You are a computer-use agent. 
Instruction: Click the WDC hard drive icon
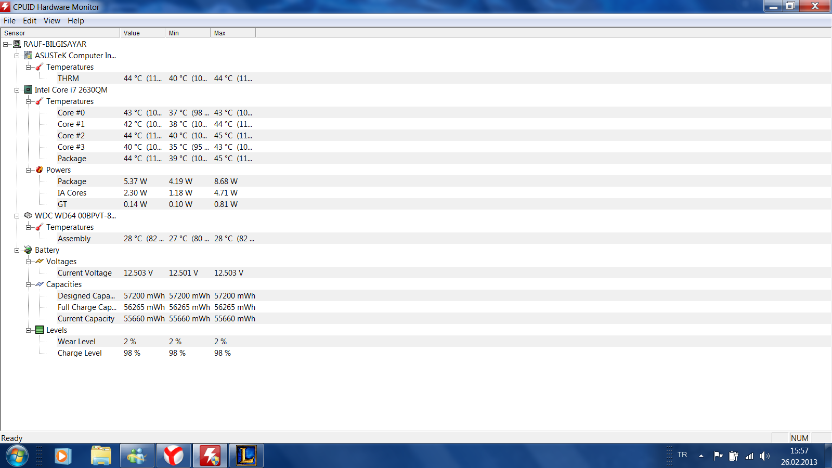28,216
